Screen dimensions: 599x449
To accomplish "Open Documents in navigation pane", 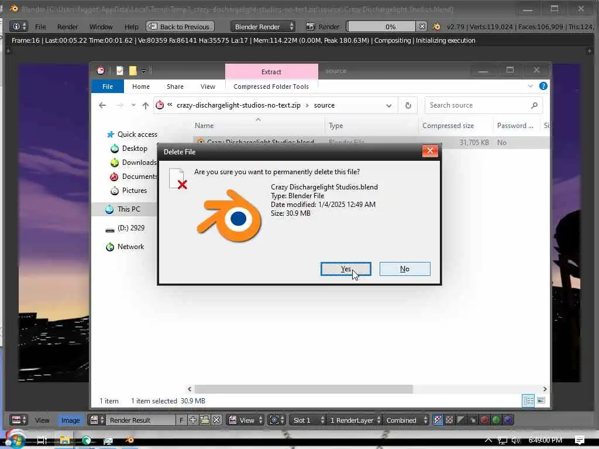I will pos(134,177).
